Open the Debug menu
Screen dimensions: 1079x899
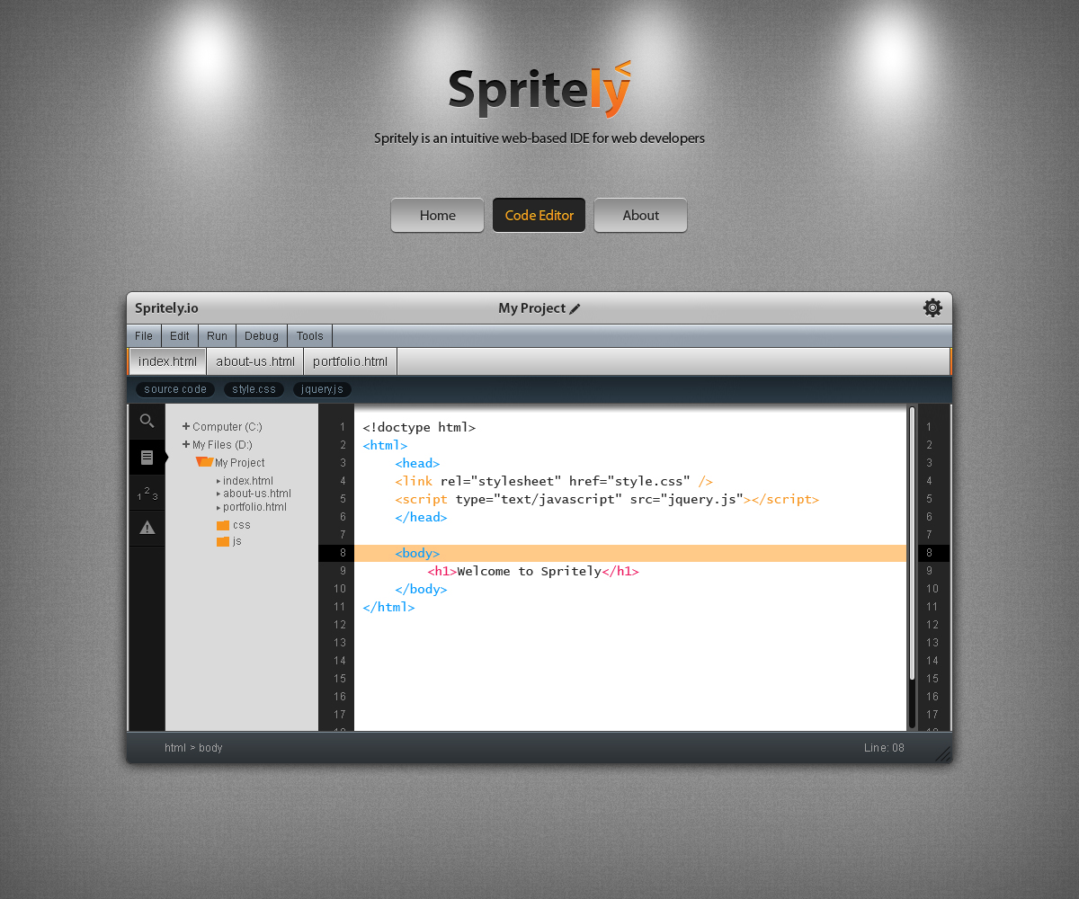(262, 336)
